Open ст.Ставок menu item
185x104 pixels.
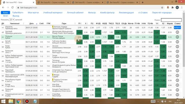point(143,12)
